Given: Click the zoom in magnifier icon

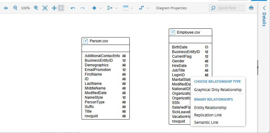Looking at the screenshot, I should point(36,8).
